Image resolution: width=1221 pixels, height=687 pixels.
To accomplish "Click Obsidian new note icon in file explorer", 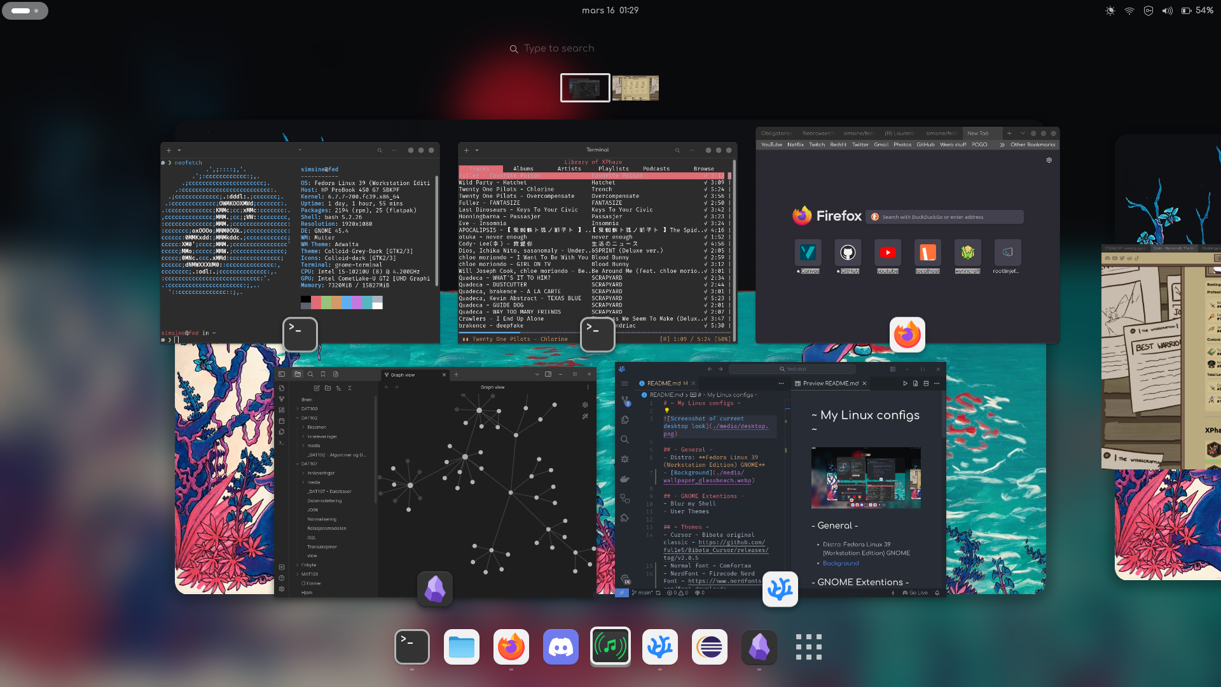I will click(317, 388).
